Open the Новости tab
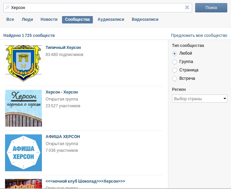The height and width of the screenshot is (189, 231). tap(49, 19)
